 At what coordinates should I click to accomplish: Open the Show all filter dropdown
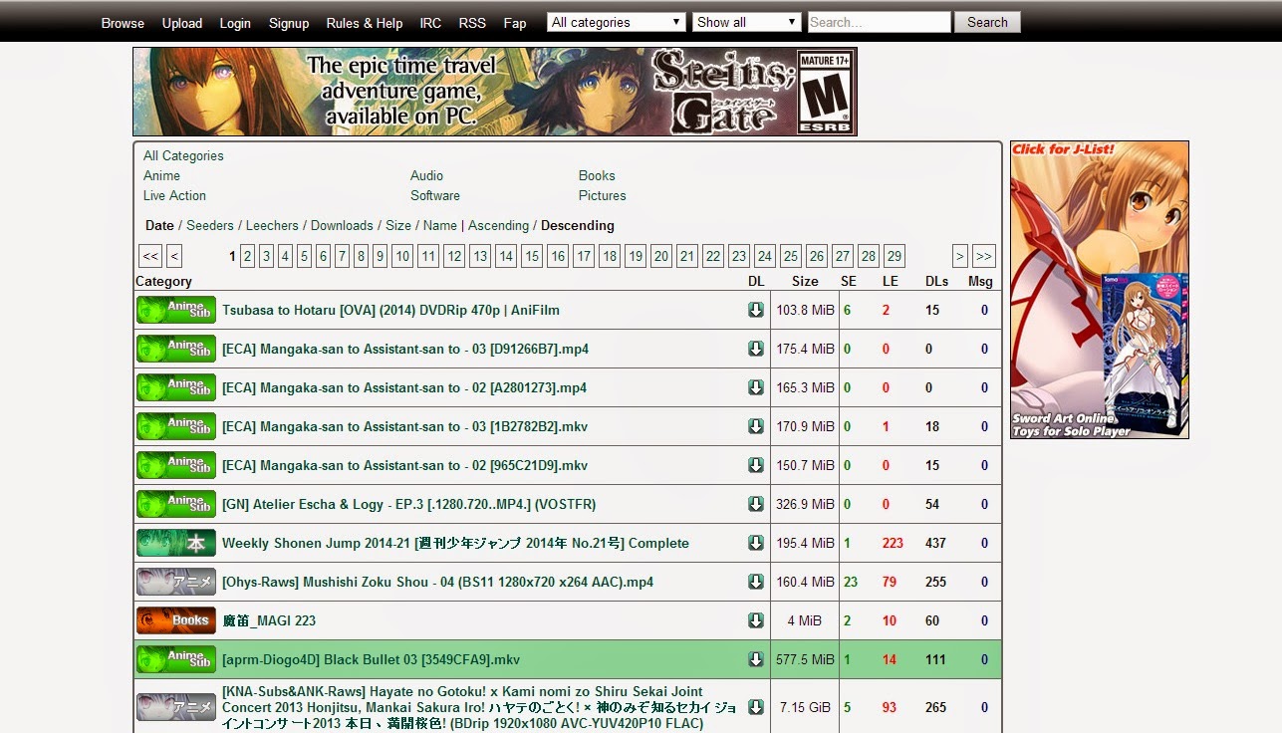[747, 22]
